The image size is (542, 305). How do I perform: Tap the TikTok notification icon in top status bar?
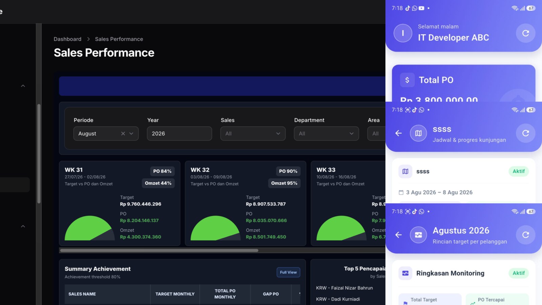(408, 8)
